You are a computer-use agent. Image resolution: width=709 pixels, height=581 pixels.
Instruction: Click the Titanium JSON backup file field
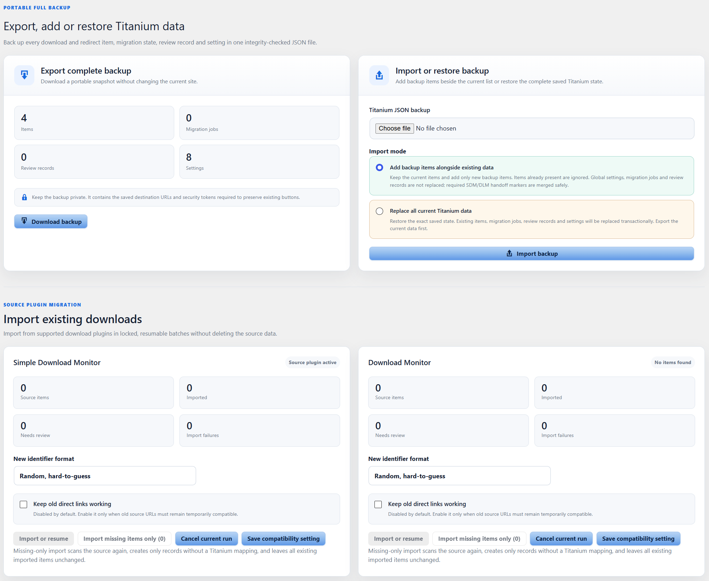click(x=532, y=128)
